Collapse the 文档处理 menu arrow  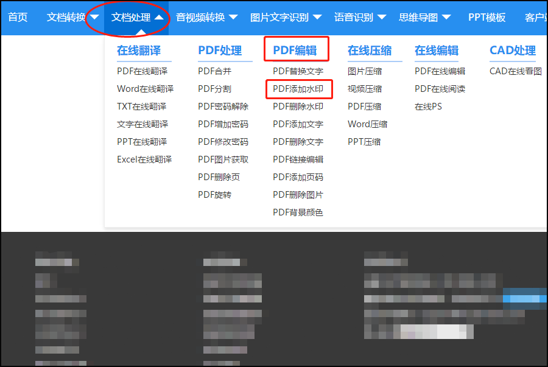159,17
